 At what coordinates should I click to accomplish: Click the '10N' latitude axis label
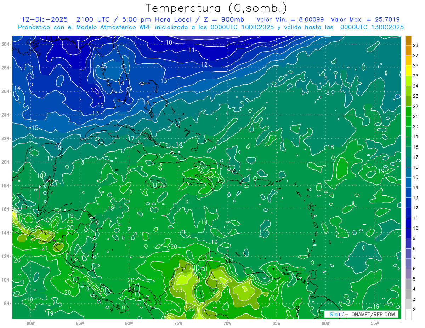click(x=6, y=280)
